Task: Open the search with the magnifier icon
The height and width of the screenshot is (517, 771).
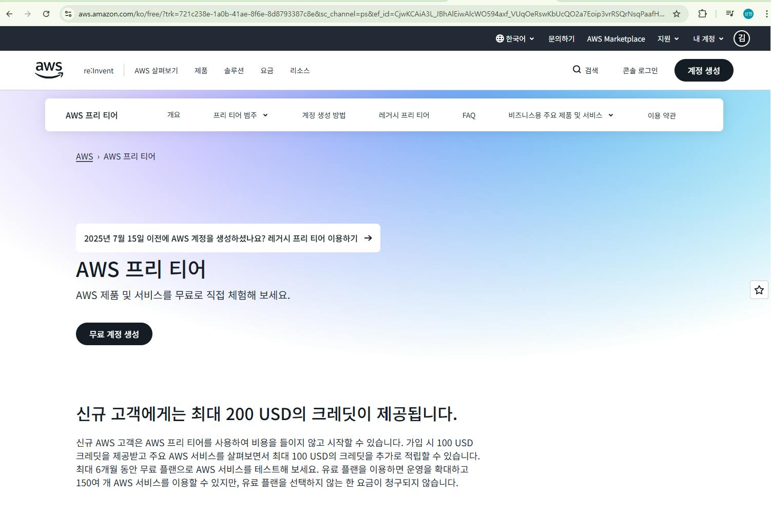Action: point(577,70)
